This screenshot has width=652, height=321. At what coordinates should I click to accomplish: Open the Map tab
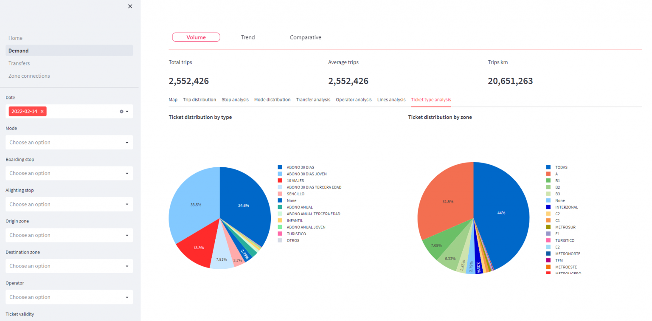click(x=173, y=100)
